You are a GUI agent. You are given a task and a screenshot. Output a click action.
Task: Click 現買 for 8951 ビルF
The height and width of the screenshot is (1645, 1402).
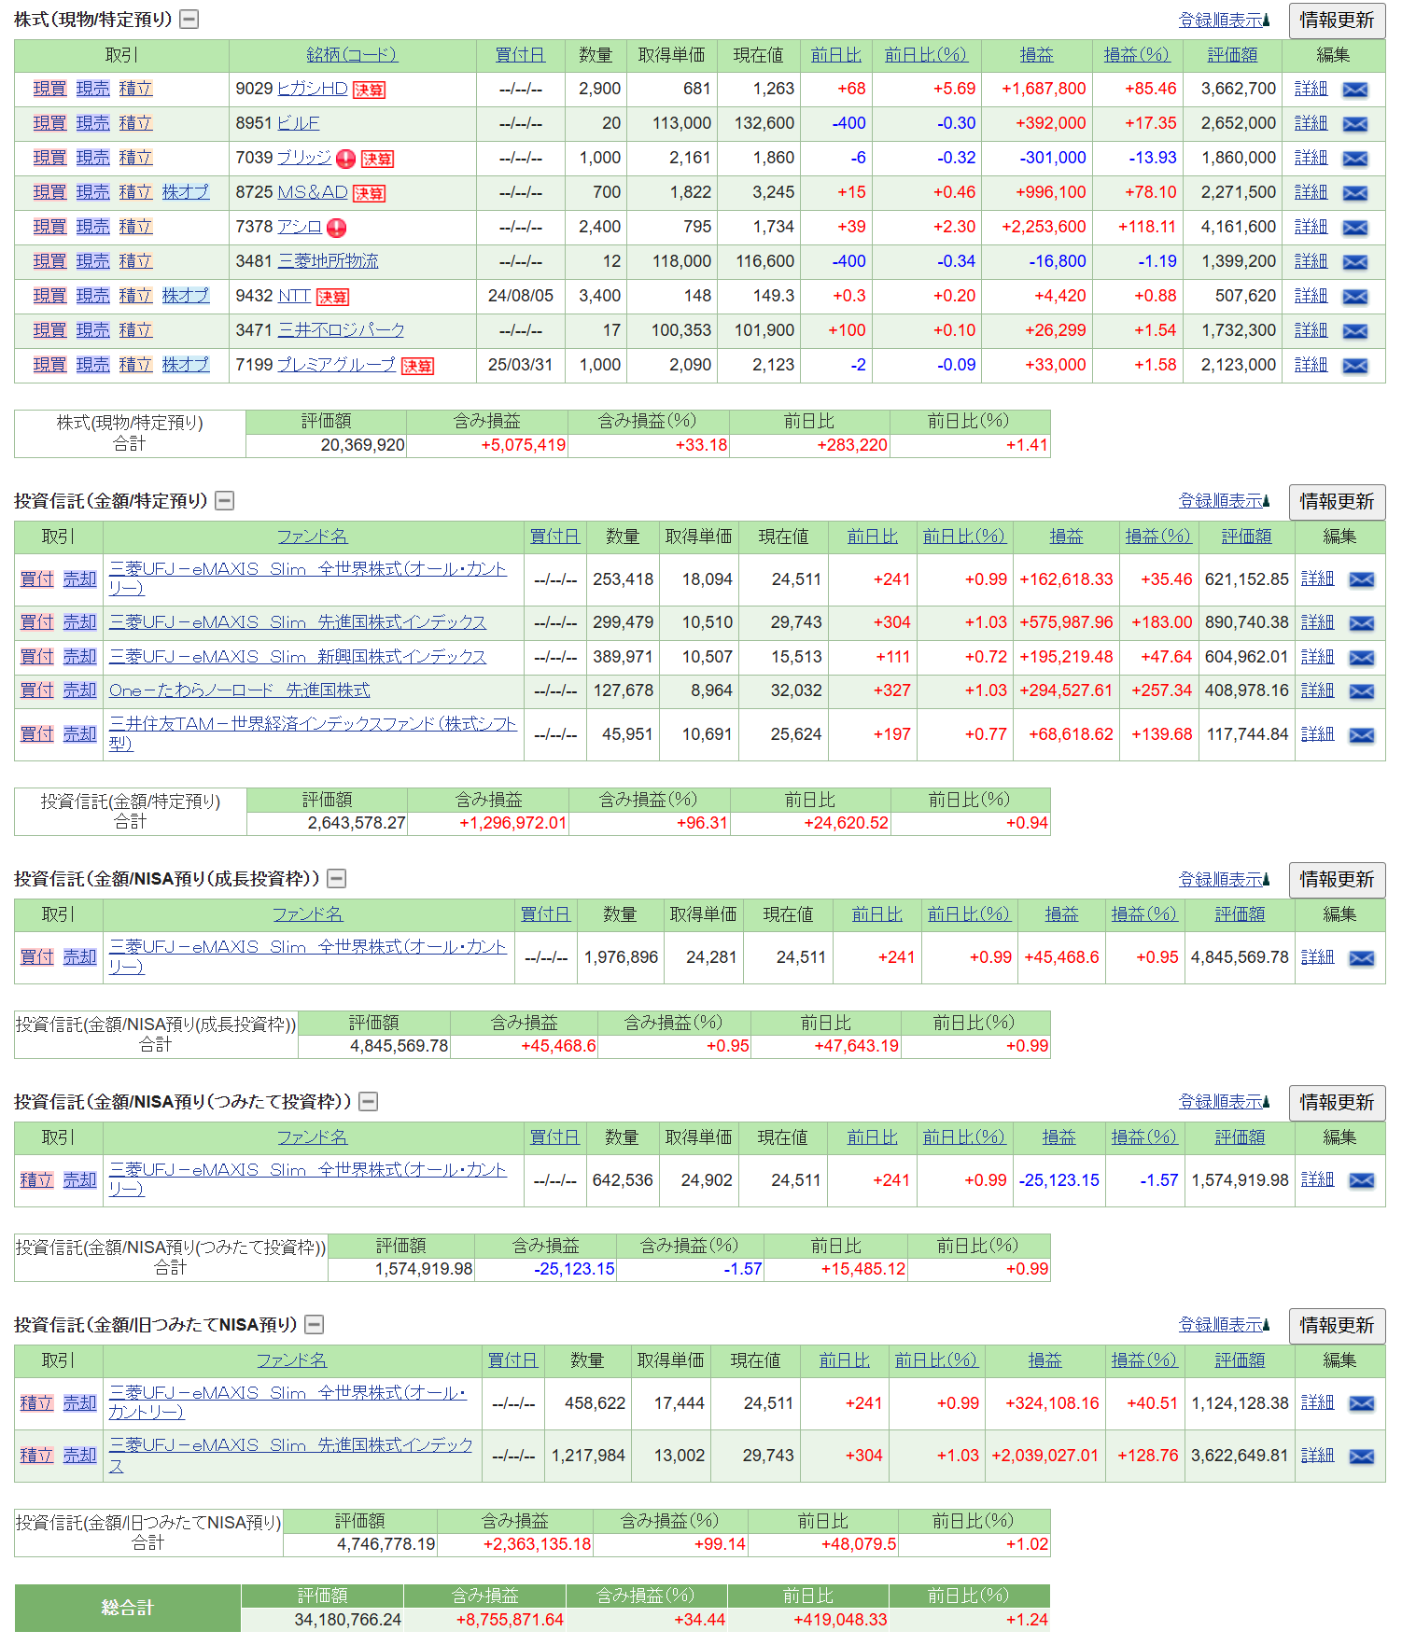[x=49, y=123]
